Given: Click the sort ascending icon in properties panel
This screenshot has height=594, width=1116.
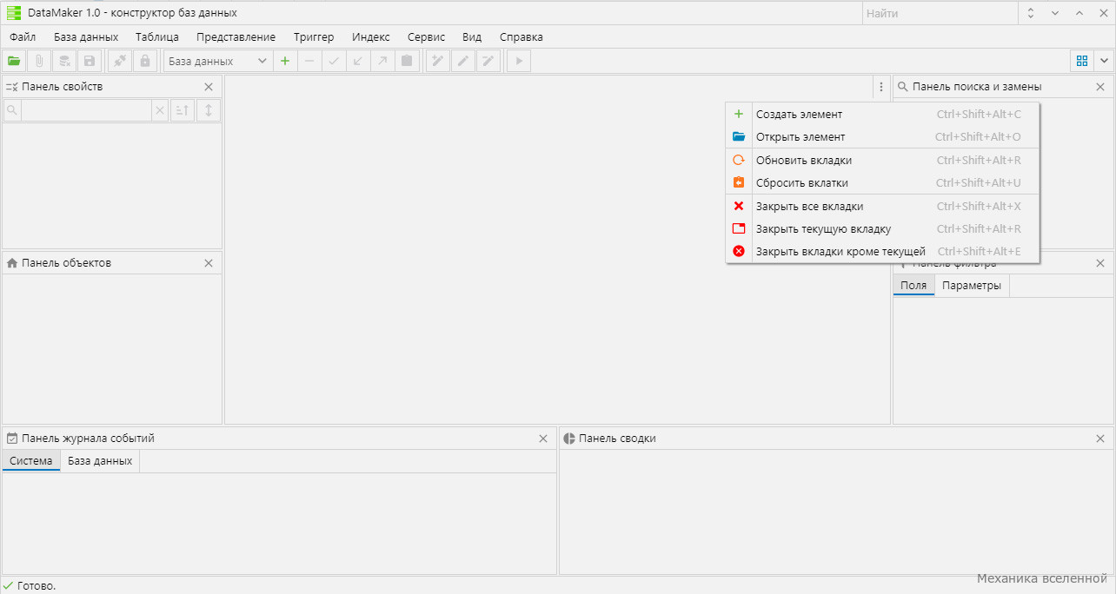Looking at the screenshot, I should (183, 110).
